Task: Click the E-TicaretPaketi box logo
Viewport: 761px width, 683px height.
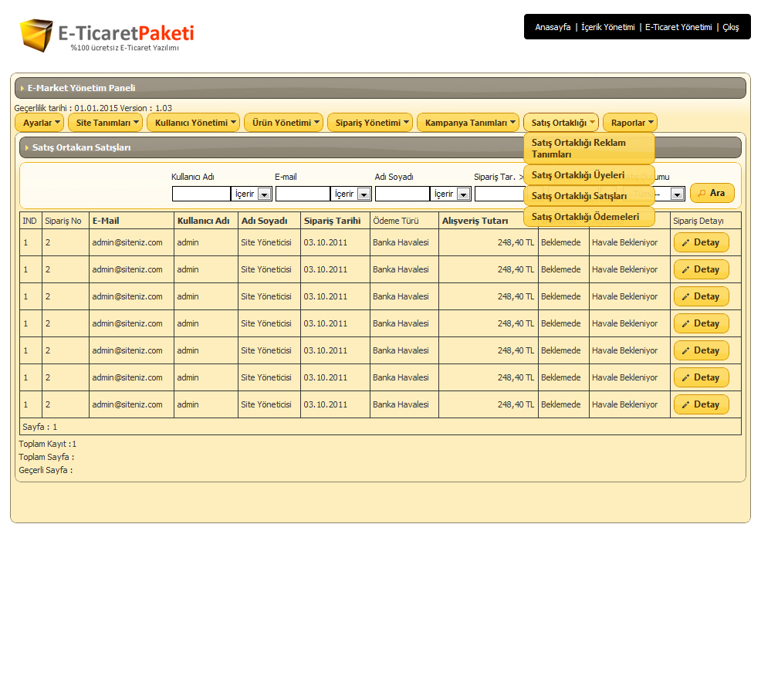Action: click(x=36, y=36)
